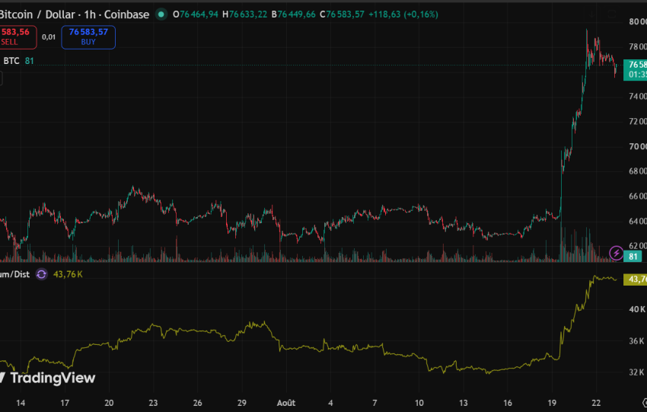Click the 68 00 price scale label
Screen dimensions: 647x412
pyautogui.click(x=638, y=171)
